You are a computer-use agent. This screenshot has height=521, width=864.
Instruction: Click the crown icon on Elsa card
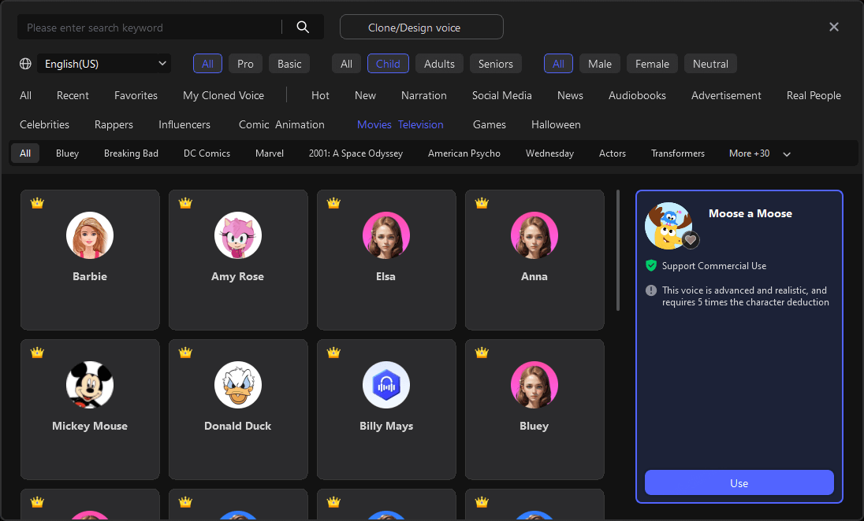pos(333,203)
